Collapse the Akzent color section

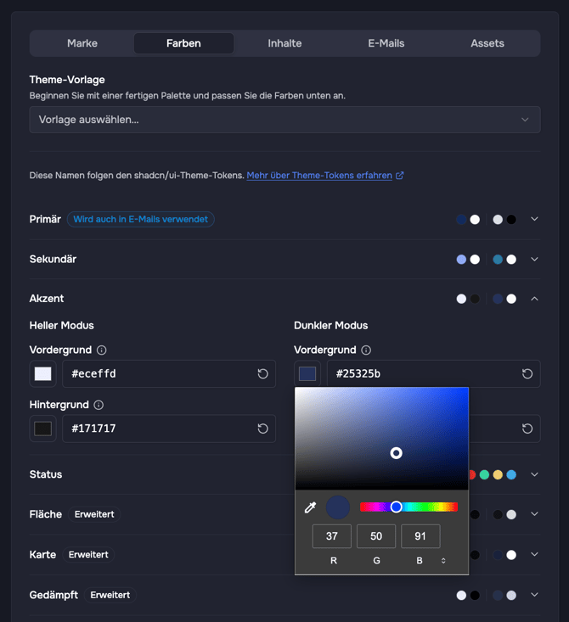[x=534, y=299]
